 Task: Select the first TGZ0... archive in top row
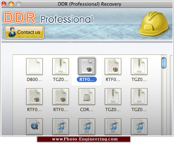pos(61,66)
